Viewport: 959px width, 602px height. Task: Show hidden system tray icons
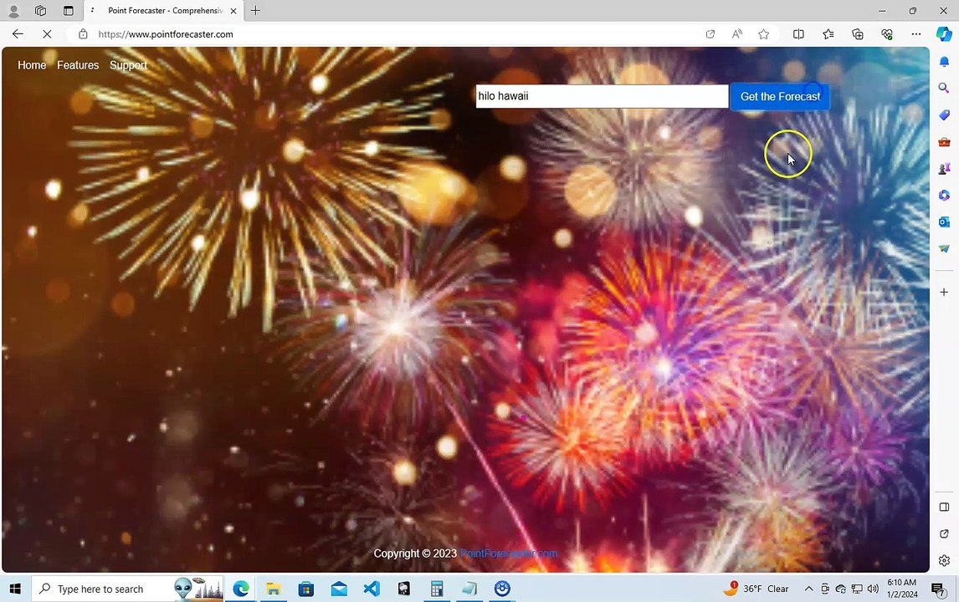(808, 589)
